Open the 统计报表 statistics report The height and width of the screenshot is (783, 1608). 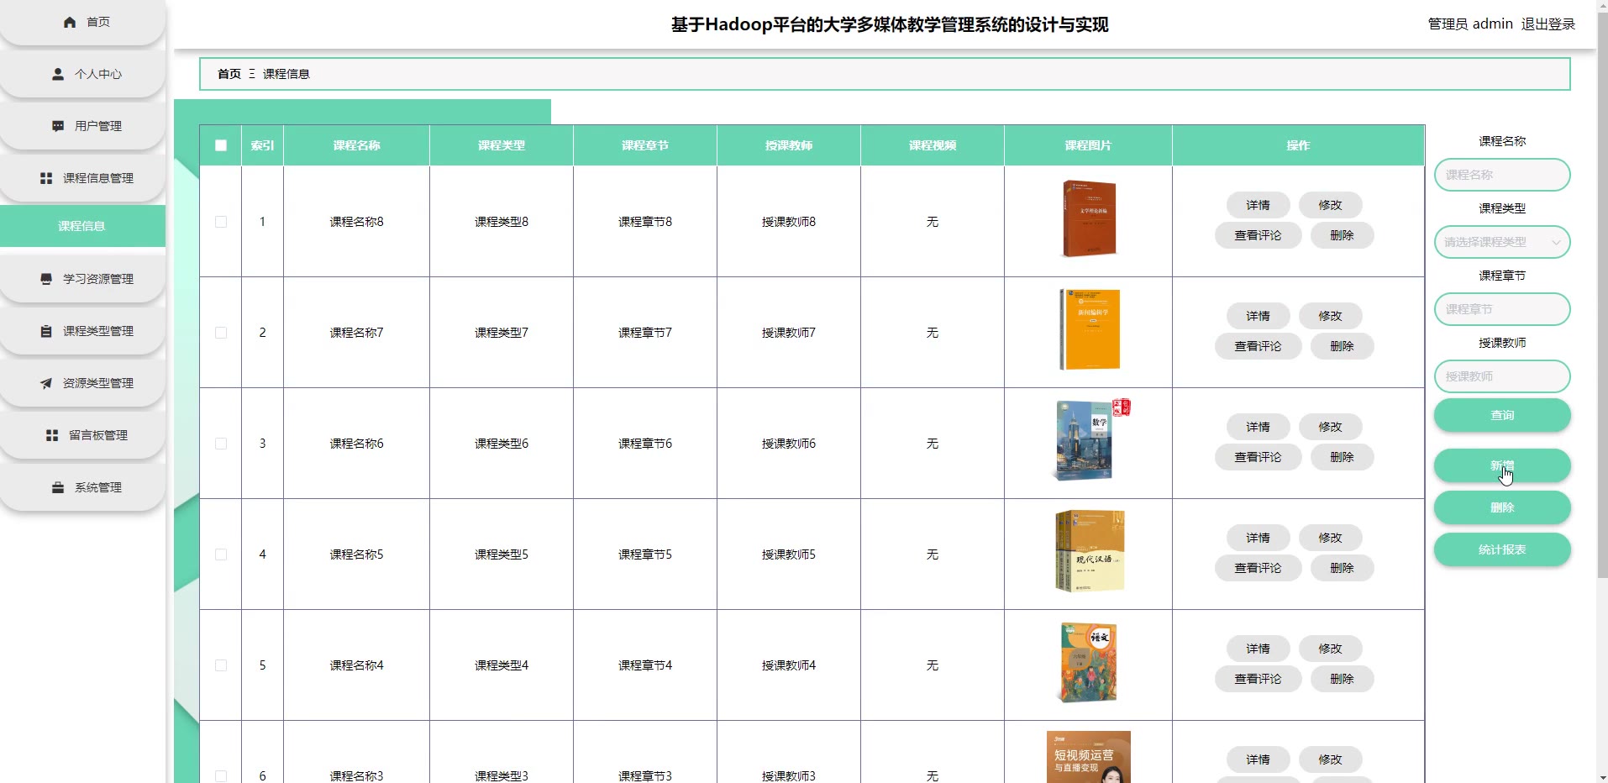(1502, 549)
